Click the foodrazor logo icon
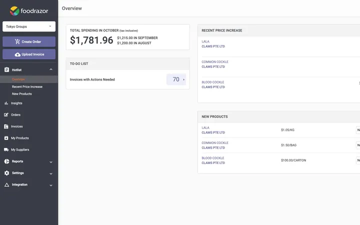 14,11
